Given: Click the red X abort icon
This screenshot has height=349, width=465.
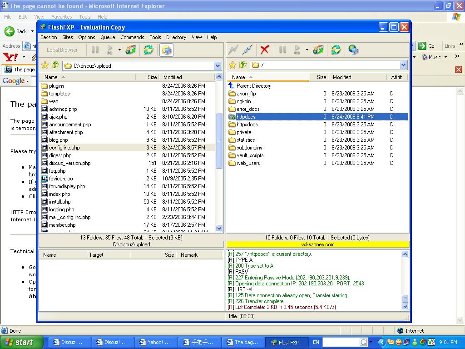Looking at the screenshot, I should (x=265, y=50).
